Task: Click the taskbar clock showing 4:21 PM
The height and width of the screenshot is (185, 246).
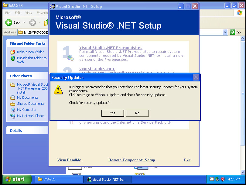Action: [234, 179]
